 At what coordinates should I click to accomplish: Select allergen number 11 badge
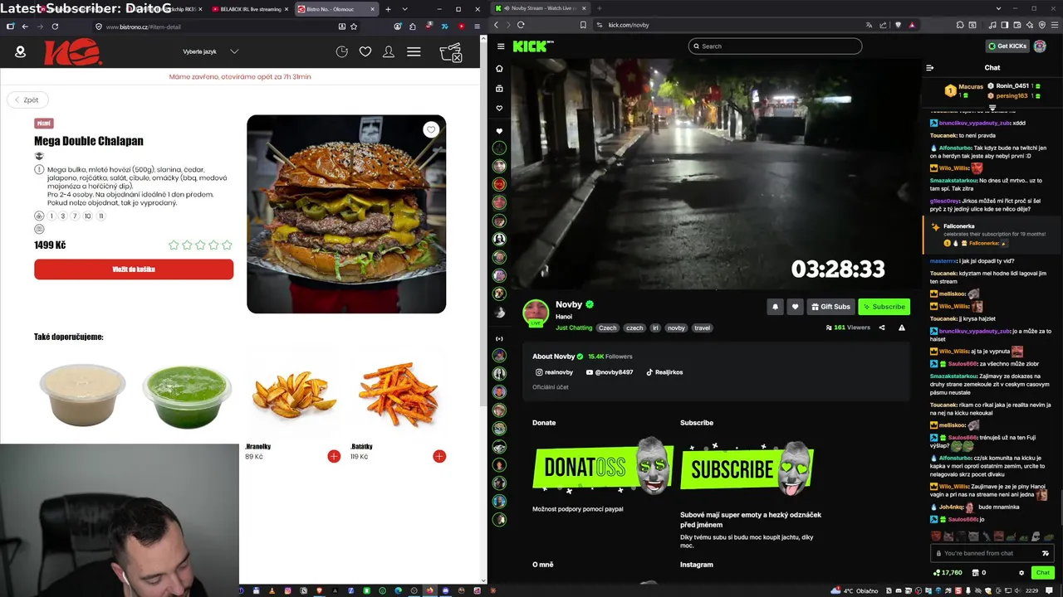[101, 216]
